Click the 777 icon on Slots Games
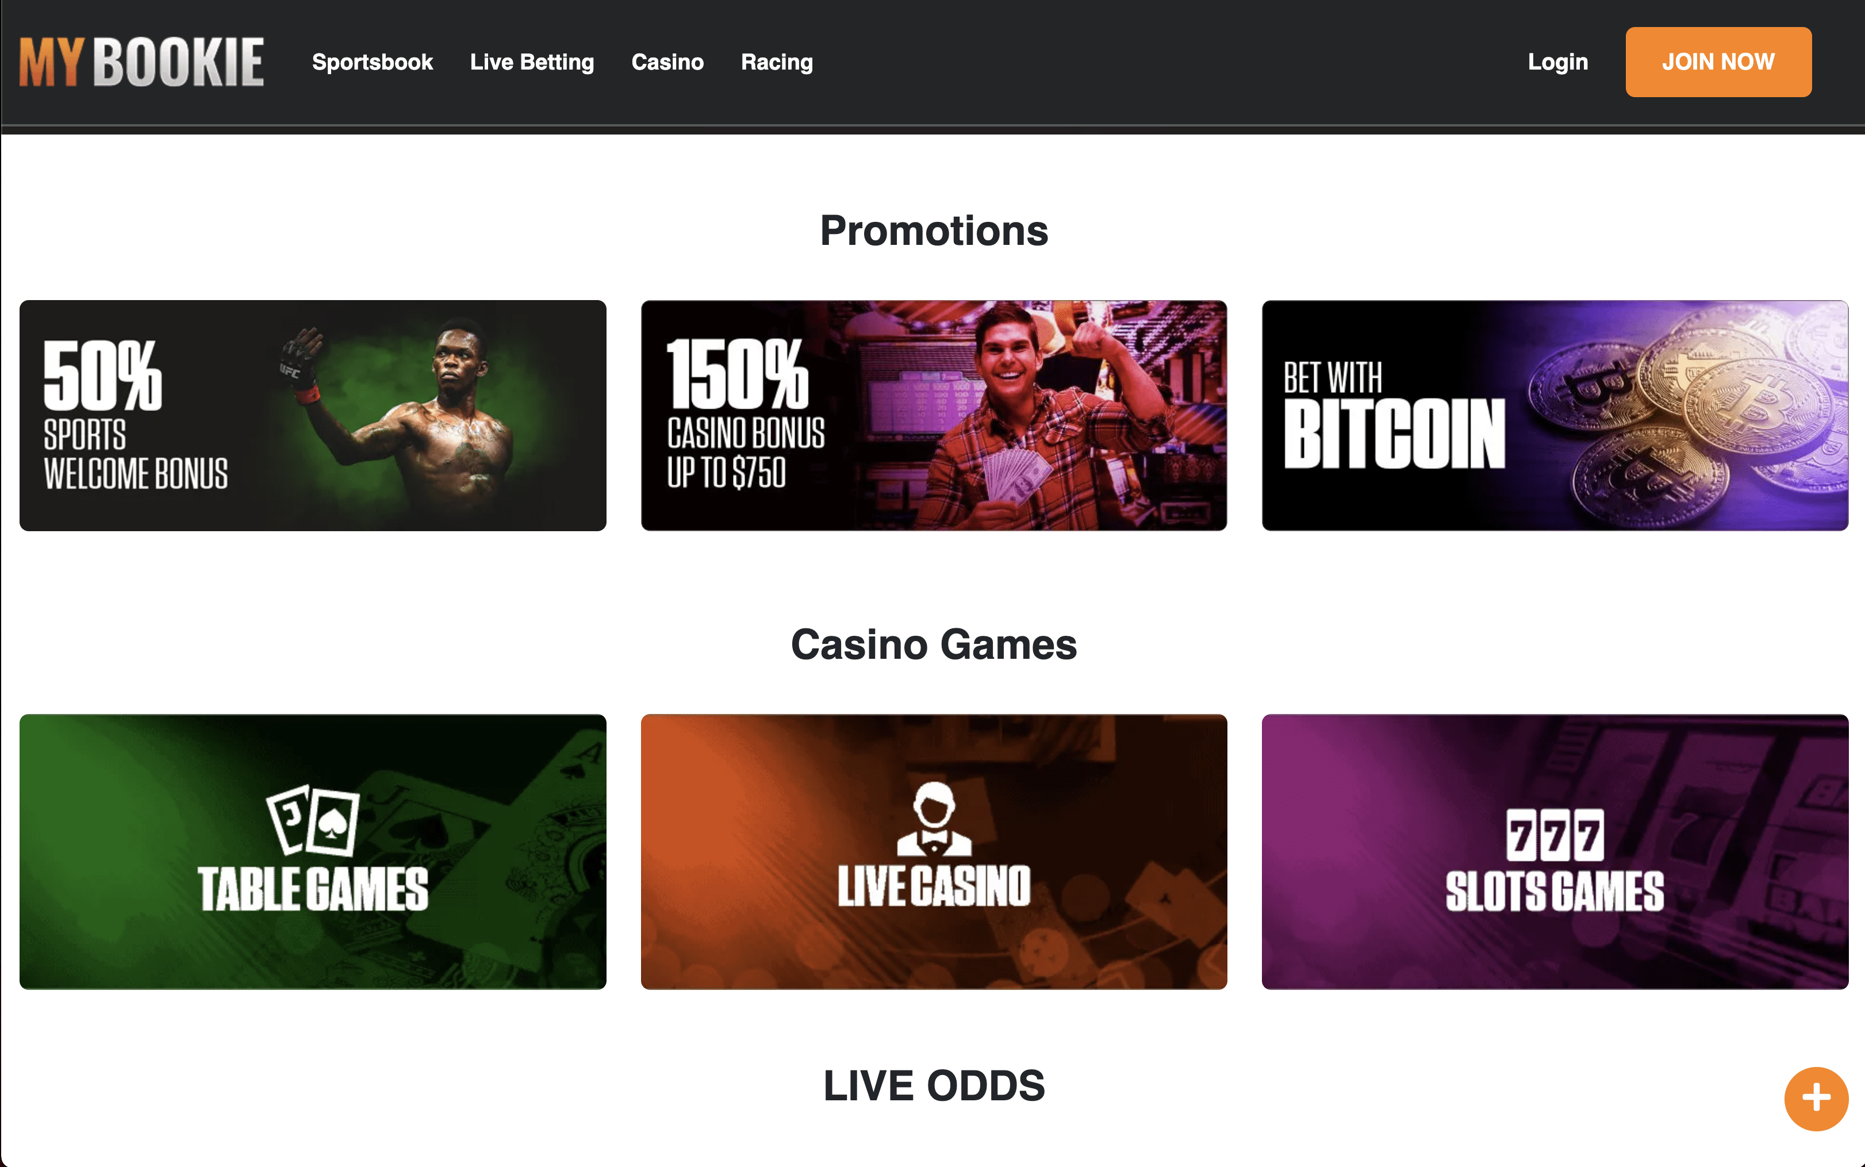The height and width of the screenshot is (1167, 1865). [1554, 835]
